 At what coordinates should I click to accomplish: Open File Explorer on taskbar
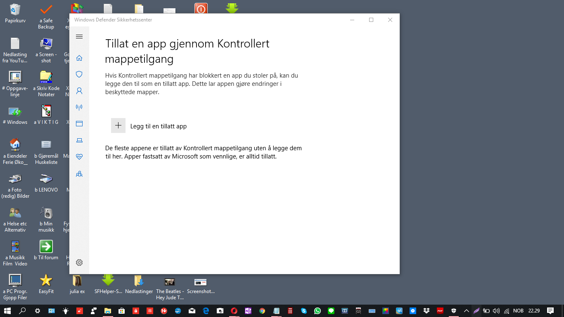pos(108,311)
